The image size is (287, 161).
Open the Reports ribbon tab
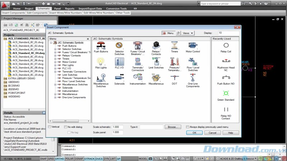click(x=70, y=8)
